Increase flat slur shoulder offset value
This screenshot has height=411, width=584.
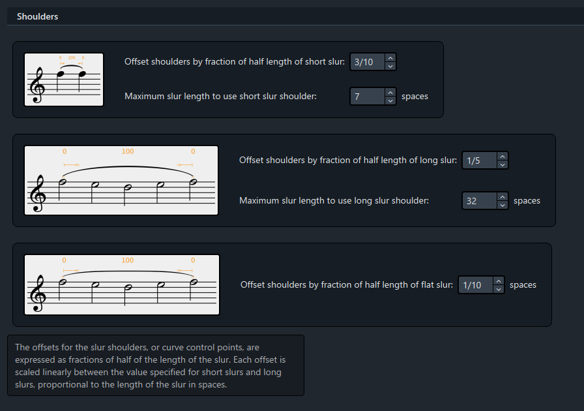(499, 281)
